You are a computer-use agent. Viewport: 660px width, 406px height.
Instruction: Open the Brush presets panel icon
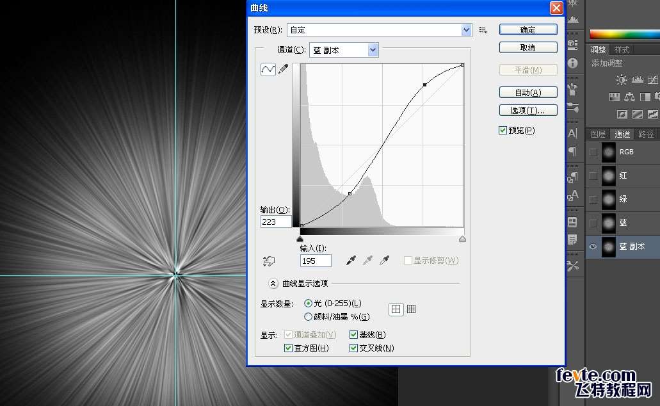(x=573, y=89)
